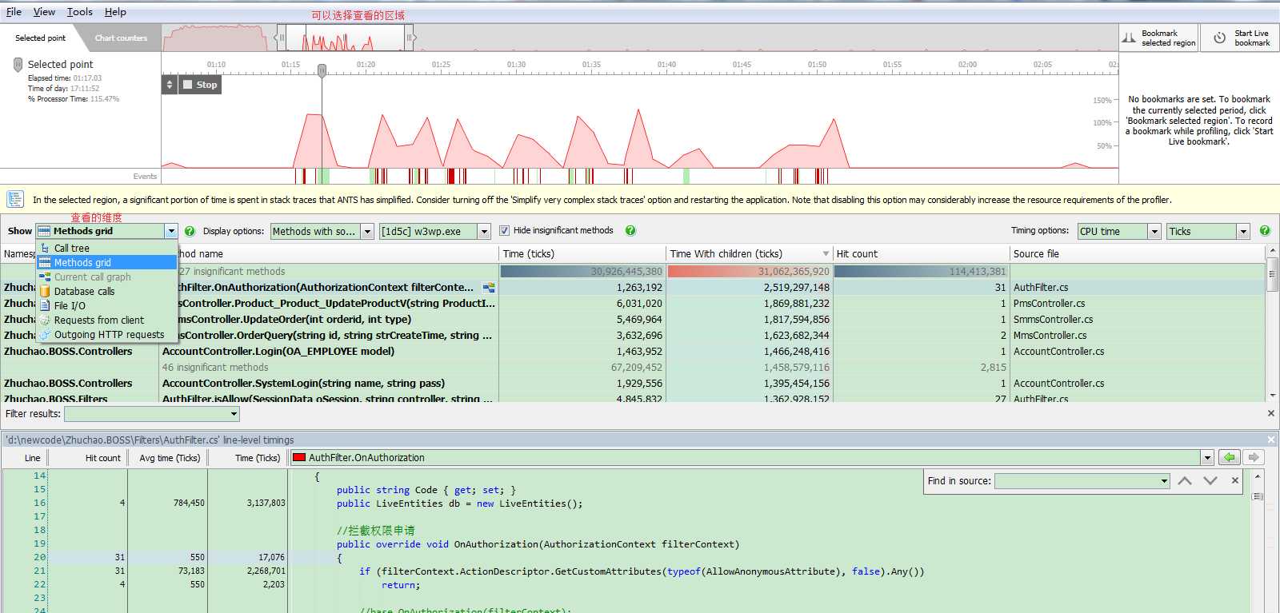Close the Find in source bar
1280x613 pixels.
pyautogui.click(x=1235, y=480)
